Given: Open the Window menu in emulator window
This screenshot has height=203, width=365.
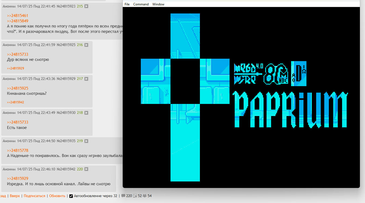Looking at the screenshot, I should (x=158, y=4).
